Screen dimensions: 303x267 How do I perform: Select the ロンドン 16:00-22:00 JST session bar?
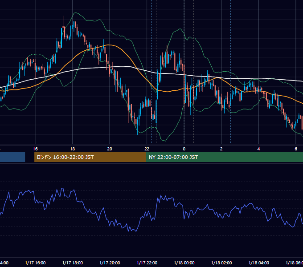(x=90, y=157)
